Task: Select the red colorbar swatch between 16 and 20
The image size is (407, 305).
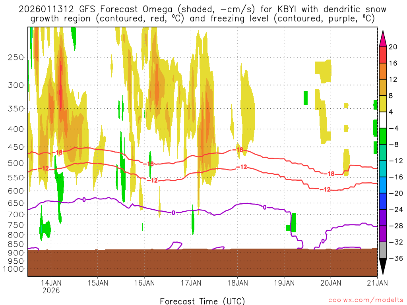Action: click(x=383, y=55)
